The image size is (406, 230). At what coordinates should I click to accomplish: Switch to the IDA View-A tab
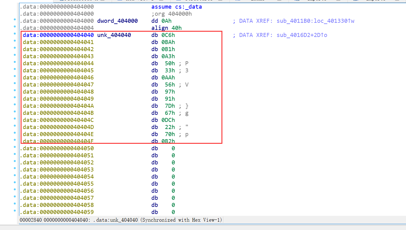pos(134,1)
